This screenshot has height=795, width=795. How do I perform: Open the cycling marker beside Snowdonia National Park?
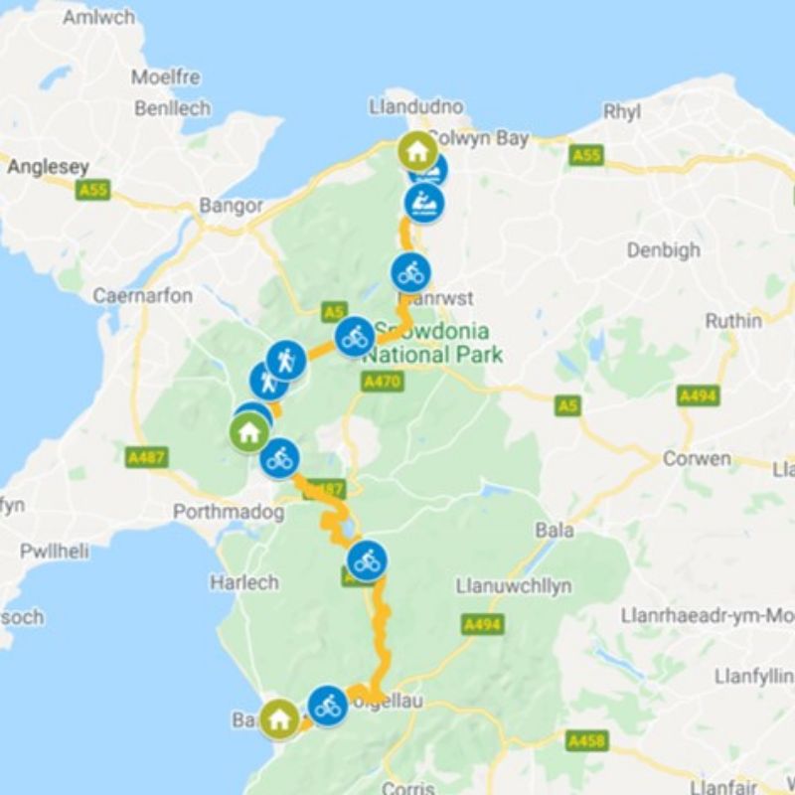coord(355,337)
